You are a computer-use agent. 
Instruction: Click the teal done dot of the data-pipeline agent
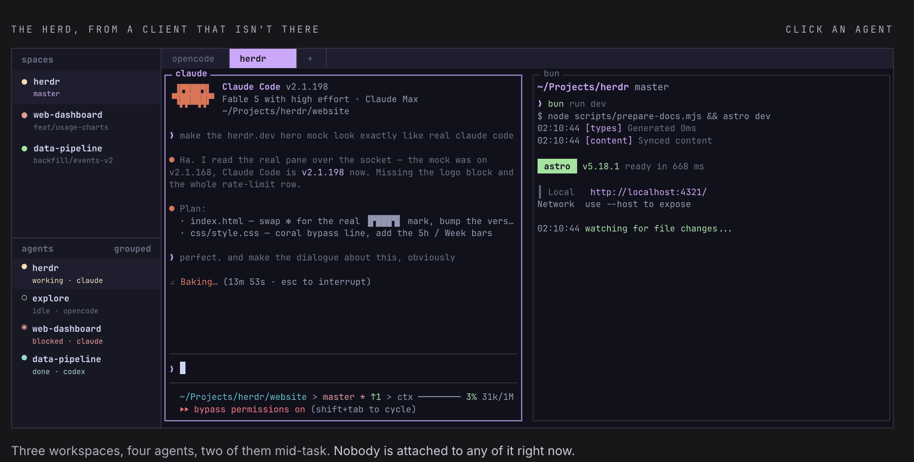point(24,358)
